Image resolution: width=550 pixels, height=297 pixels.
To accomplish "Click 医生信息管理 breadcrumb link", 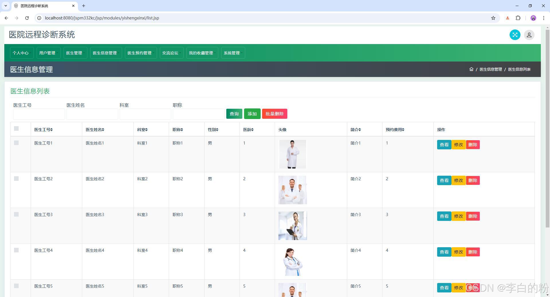I will click(x=491, y=69).
